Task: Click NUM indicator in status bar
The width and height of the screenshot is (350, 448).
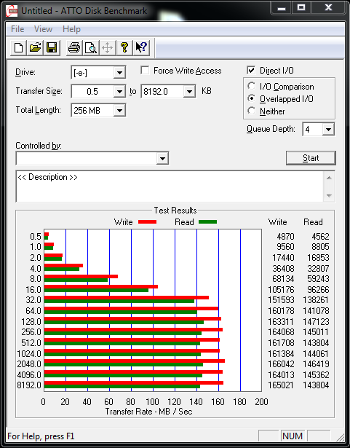Action: tap(293, 436)
